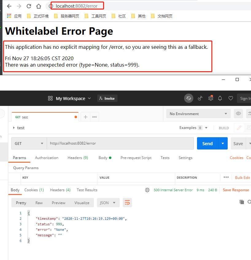251x260 pixels.
Task: Open the 工具网页 bookmark folder
Action: (95, 16)
